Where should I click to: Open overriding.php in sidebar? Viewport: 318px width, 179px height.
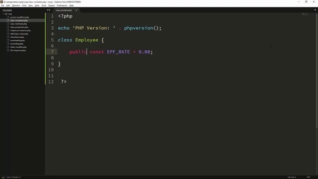(16, 44)
